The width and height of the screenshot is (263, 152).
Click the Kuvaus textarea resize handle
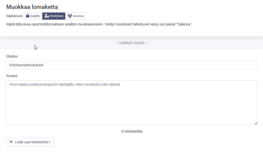256,123
